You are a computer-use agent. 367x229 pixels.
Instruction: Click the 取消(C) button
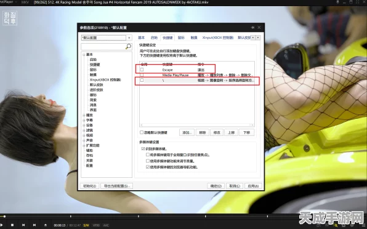pyautogui.click(x=235, y=186)
